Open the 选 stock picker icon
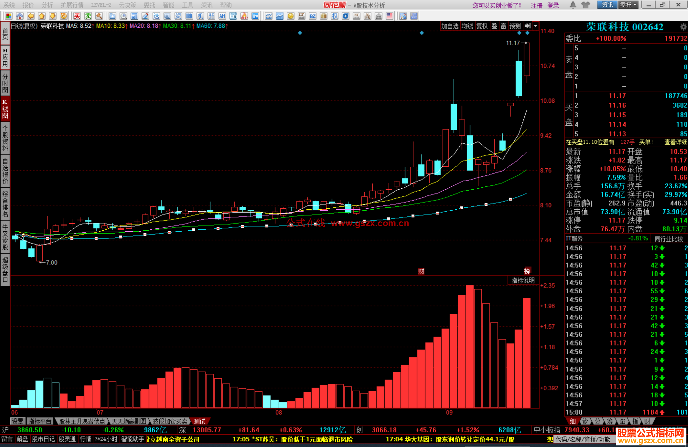 coord(156,16)
